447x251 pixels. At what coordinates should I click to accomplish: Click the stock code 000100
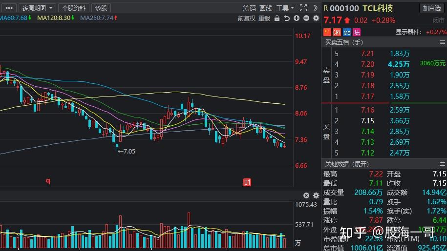pyautogui.click(x=344, y=8)
